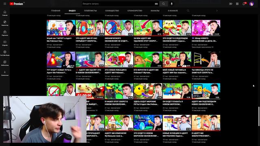Open thumbnail of 'Я НАШЕЛ ЭТОТ СЕКРЕТ' video
Image resolution: width=260 pixels, height=146 pixels.
pyautogui.click(x=119, y=91)
